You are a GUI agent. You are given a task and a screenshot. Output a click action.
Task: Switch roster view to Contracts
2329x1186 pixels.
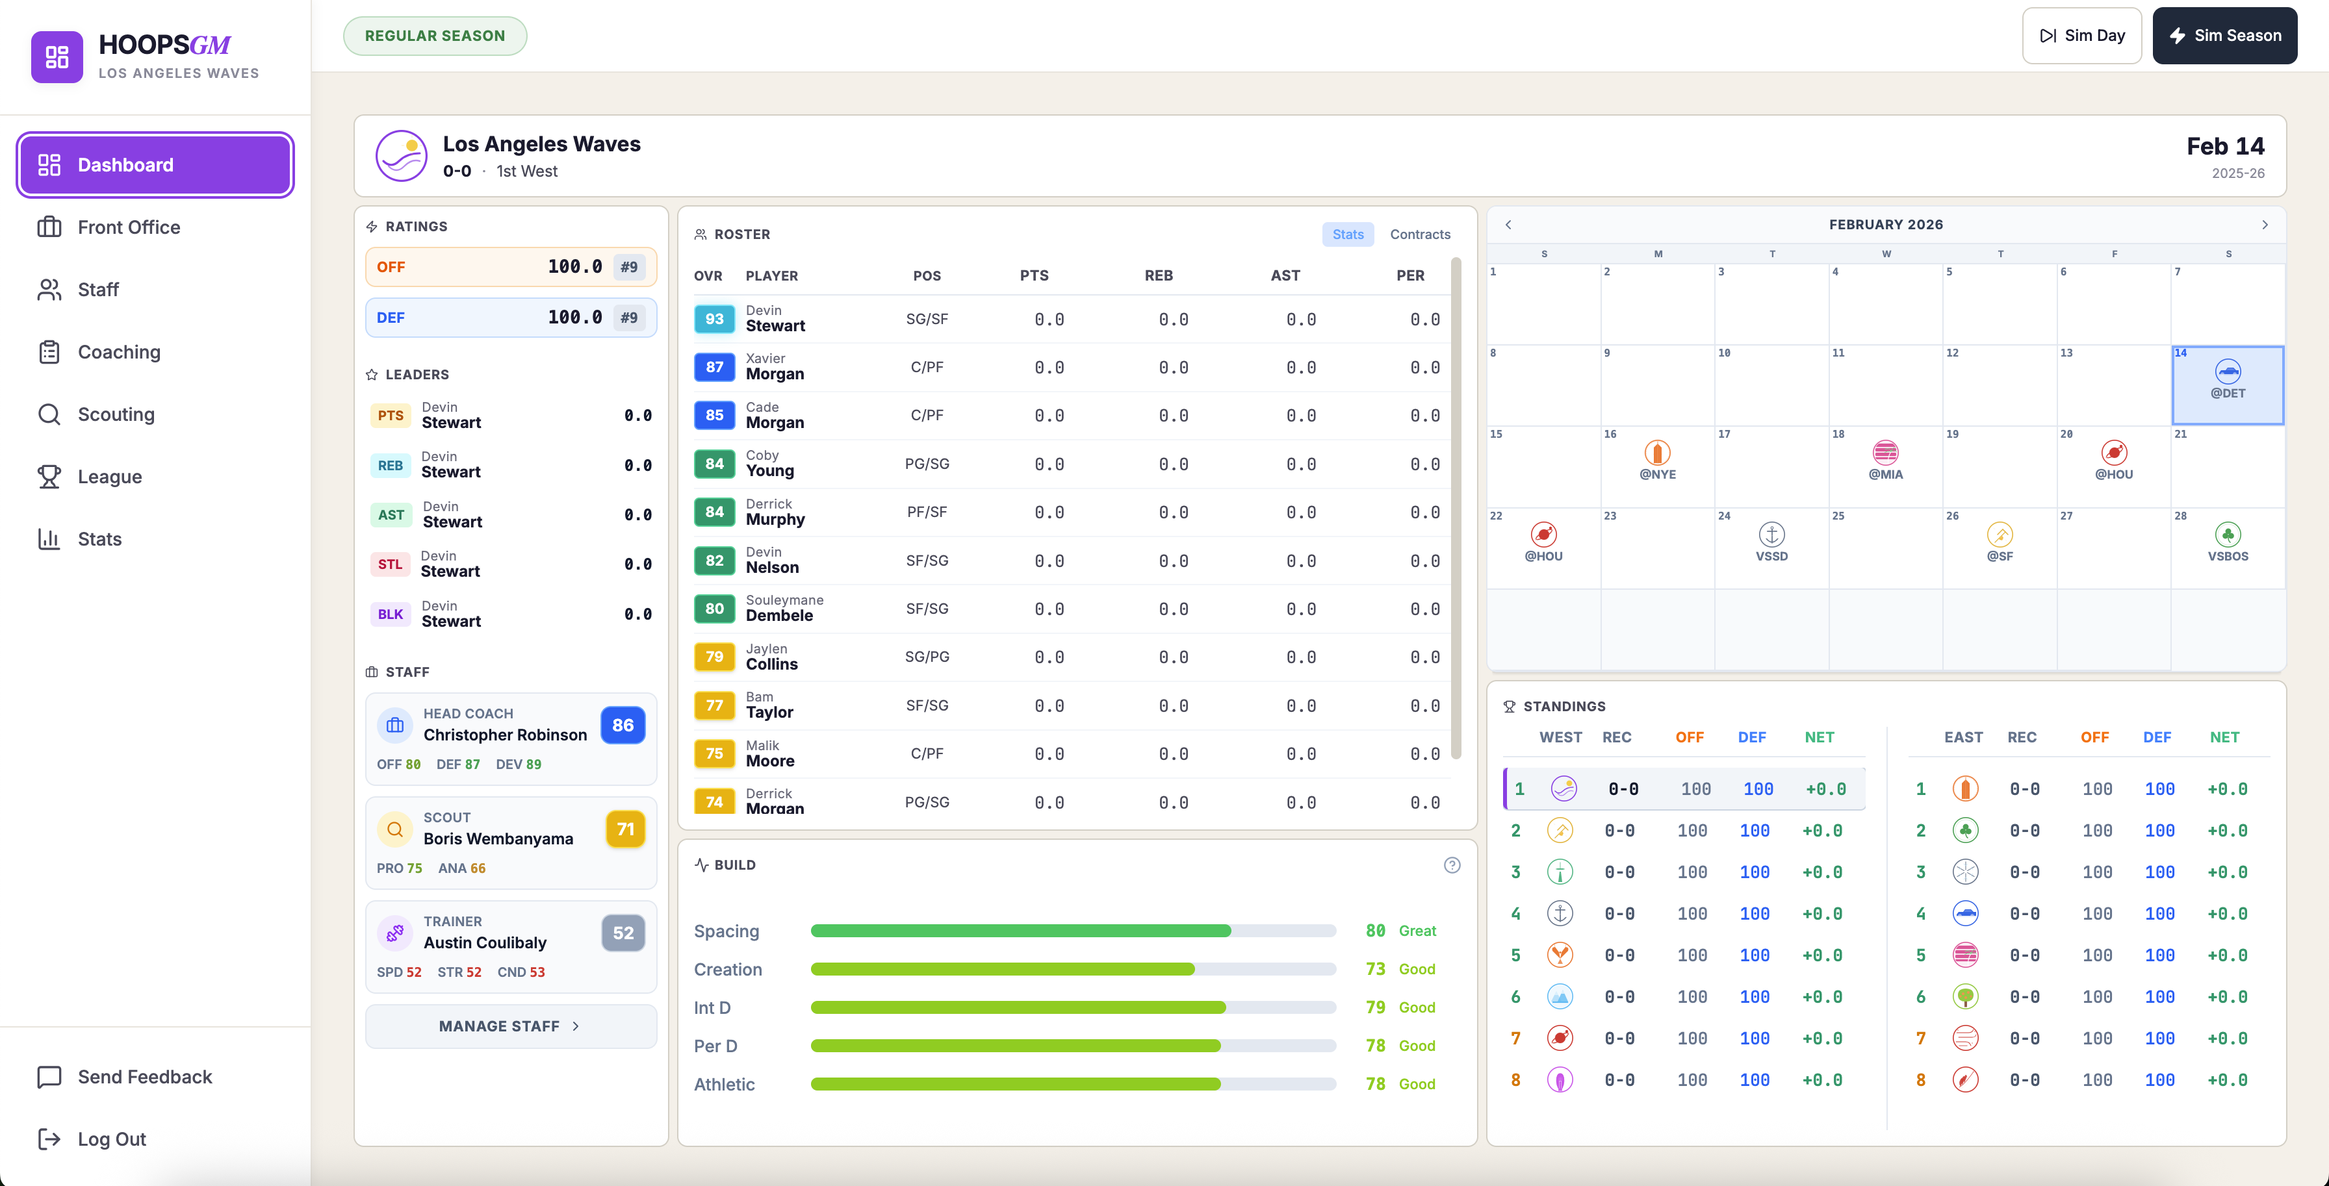pyautogui.click(x=1419, y=234)
